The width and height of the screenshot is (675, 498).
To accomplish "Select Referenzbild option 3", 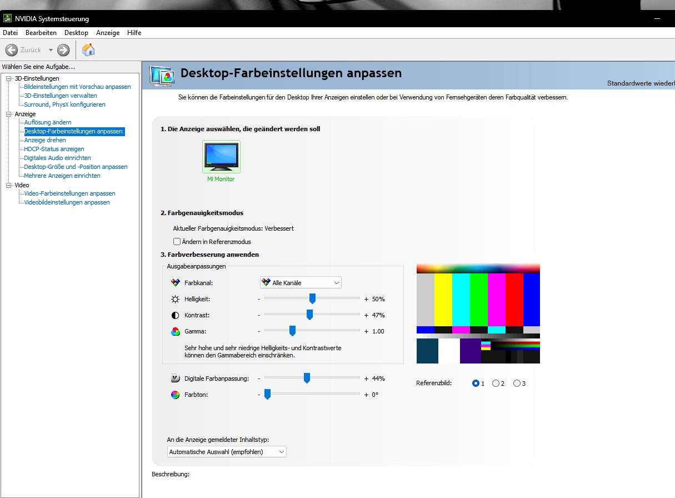I will coord(517,384).
